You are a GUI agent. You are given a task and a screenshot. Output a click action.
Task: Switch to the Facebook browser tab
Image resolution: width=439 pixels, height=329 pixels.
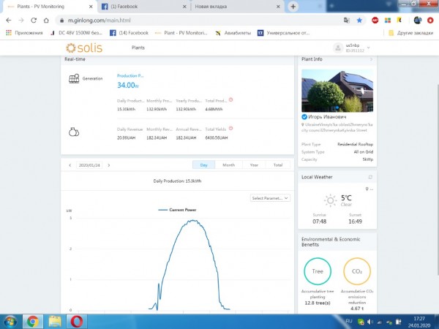(143, 7)
